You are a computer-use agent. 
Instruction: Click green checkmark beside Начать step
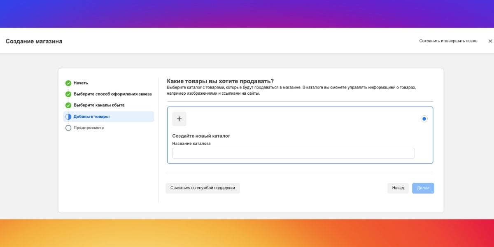(68, 83)
